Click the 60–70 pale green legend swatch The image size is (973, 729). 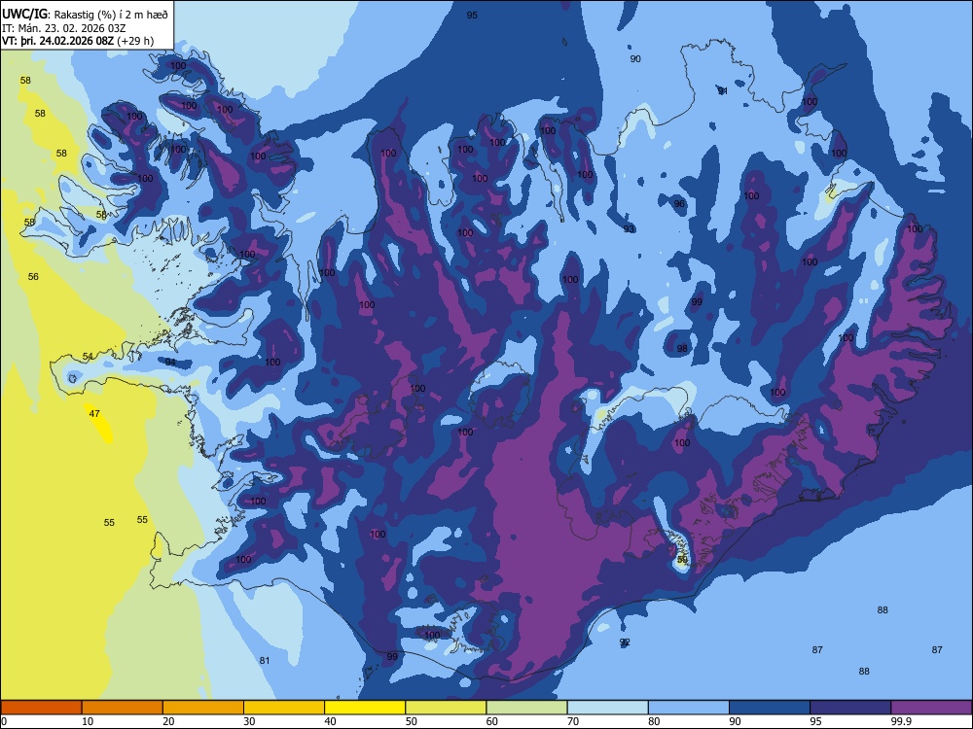coord(526,708)
